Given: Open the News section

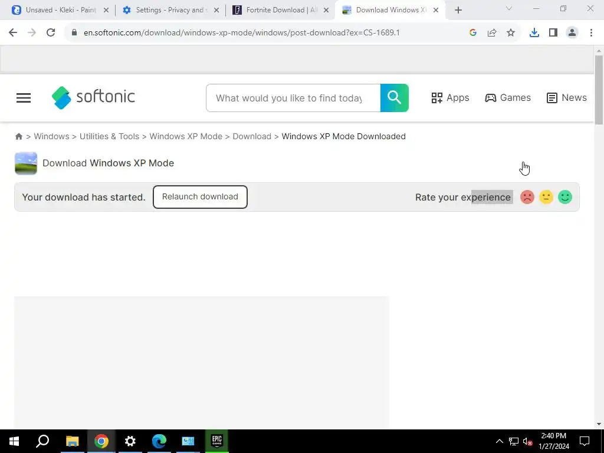Looking at the screenshot, I should click(567, 98).
